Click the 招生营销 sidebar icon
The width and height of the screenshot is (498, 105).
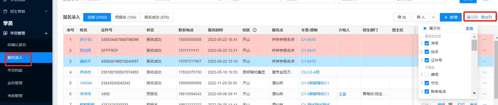click(5, 11)
